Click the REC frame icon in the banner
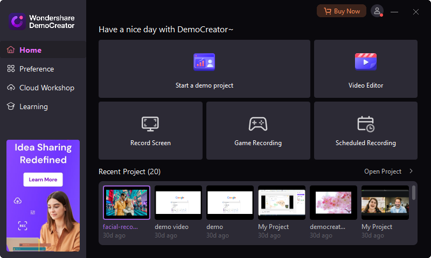The height and width of the screenshot is (258, 431). (23, 226)
